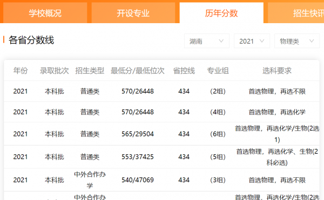
Task: Click the 各省分数线 section heading
Action: (x=31, y=40)
